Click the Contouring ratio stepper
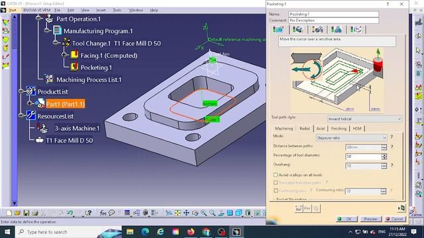Screen dimensions: 424x238 pos(384,191)
